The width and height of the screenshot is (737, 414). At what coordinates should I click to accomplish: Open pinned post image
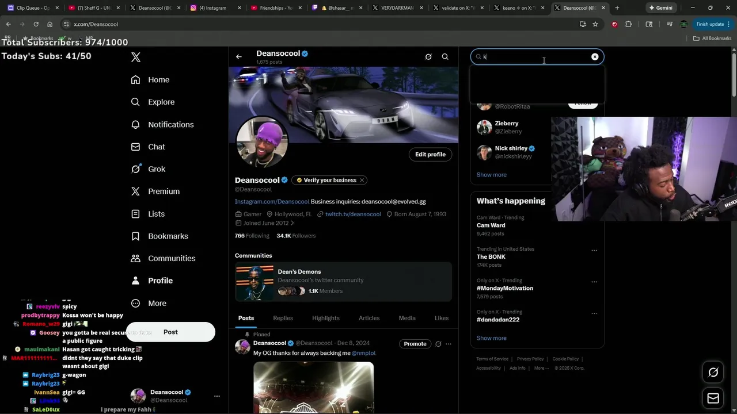[314, 388]
